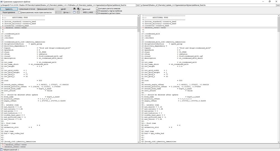Click the browse >> button for left file

[x=138, y=5]
